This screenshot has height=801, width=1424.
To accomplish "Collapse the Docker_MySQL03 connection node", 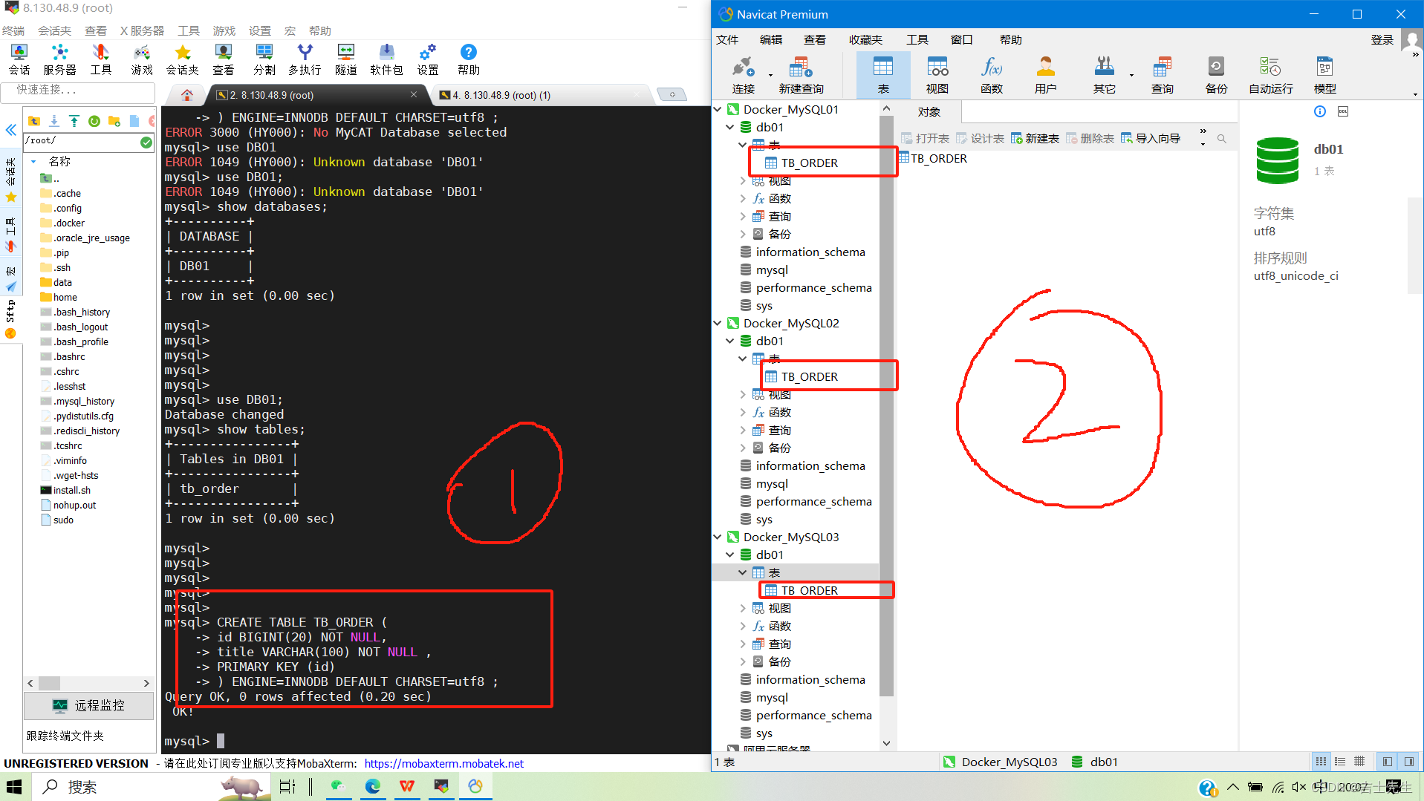I will pos(718,537).
